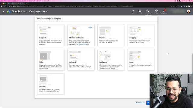Choose the Local campaign map illustration

click(x=135, y=55)
